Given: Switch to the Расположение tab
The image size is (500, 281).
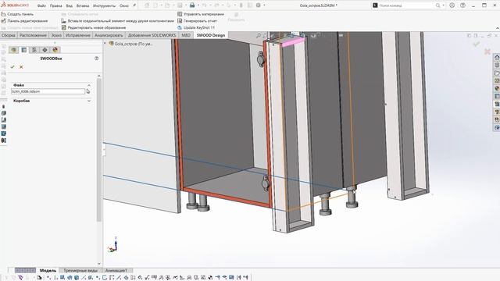Looking at the screenshot, I should point(33,35).
